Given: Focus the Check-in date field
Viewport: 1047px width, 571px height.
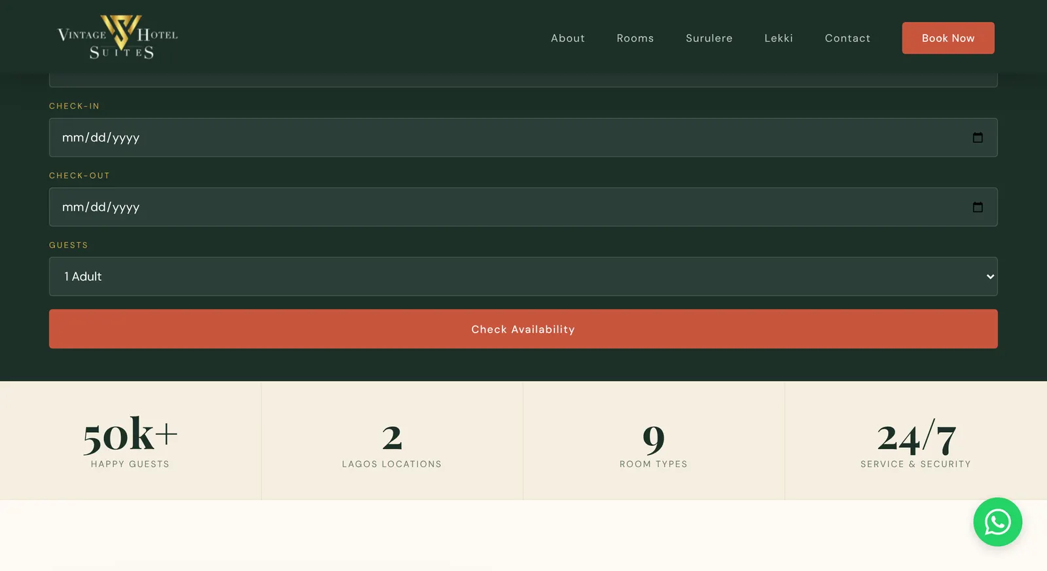Looking at the screenshot, I should tap(523, 138).
